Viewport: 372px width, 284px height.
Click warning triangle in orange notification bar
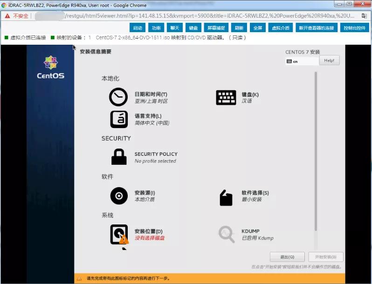coord(79,278)
